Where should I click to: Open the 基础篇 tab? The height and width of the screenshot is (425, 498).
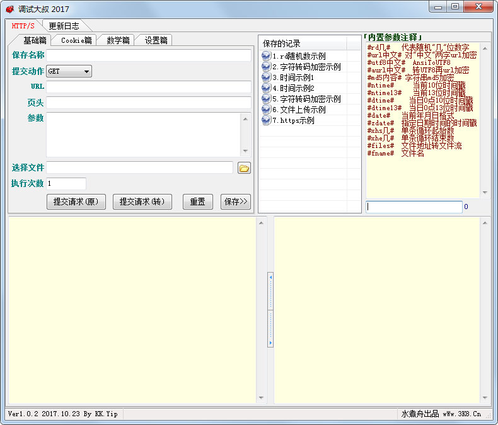(x=35, y=40)
